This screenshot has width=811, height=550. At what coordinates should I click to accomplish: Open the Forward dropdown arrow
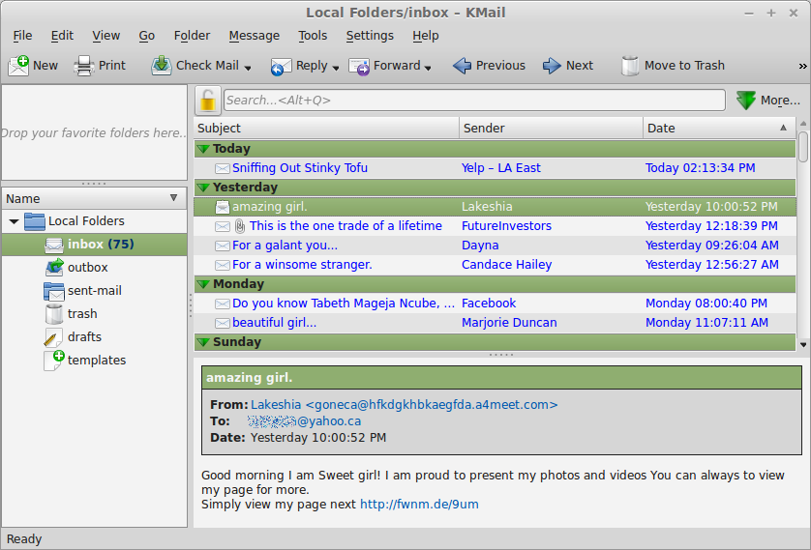click(428, 69)
